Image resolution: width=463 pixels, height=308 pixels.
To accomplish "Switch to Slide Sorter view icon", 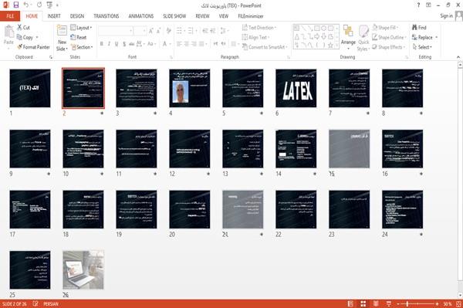I will pyautogui.click(x=363, y=303).
